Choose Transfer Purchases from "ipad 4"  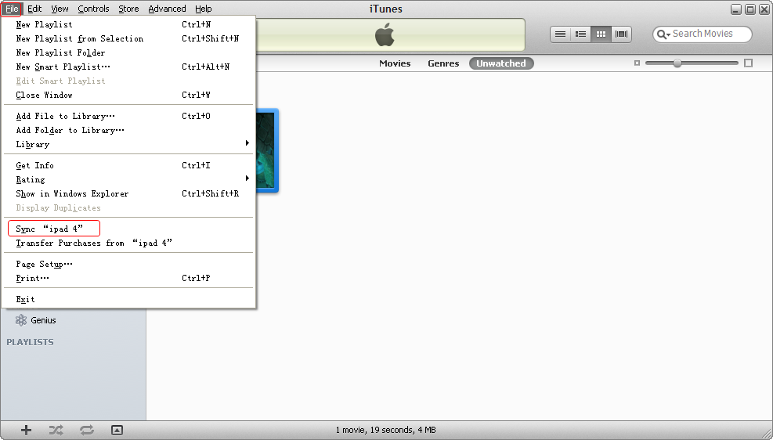coord(128,243)
